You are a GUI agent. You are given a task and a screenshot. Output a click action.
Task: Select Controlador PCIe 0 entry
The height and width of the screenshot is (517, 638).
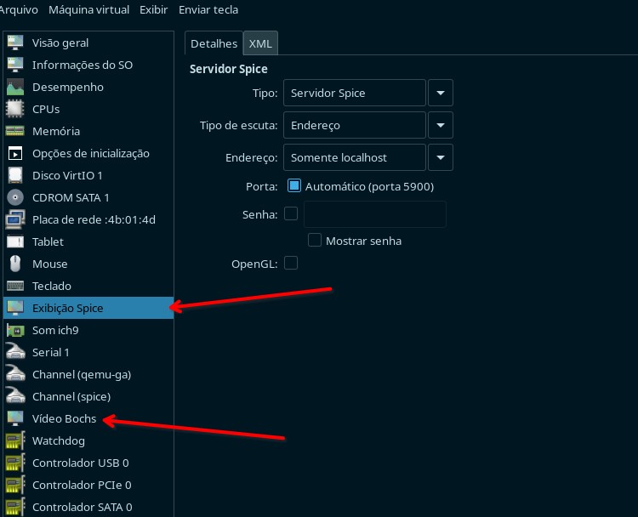coord(88,485)
